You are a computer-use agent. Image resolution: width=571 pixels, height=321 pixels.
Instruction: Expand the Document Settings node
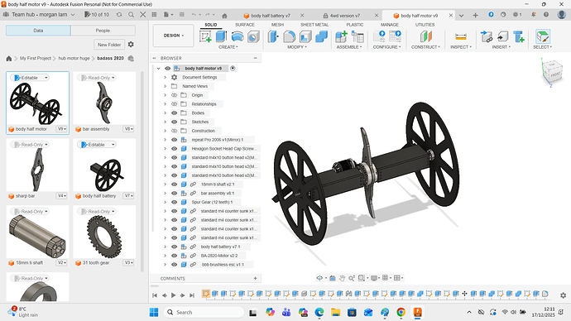click(165, 77)
